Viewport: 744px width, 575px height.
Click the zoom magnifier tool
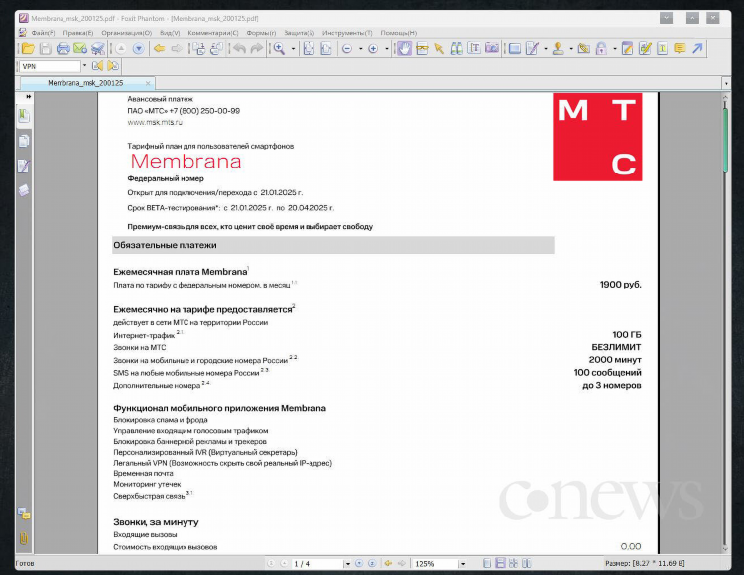279,49
